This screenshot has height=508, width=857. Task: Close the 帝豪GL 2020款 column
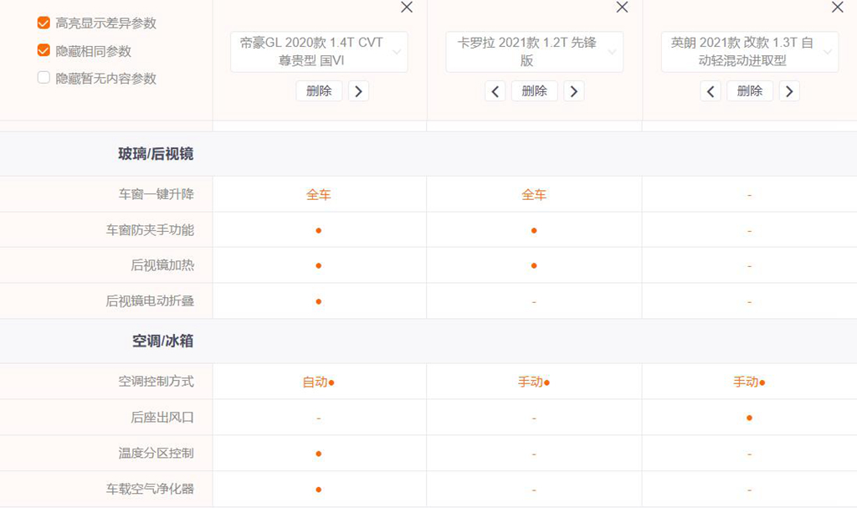pyautogui.click(x=407, y=7)
